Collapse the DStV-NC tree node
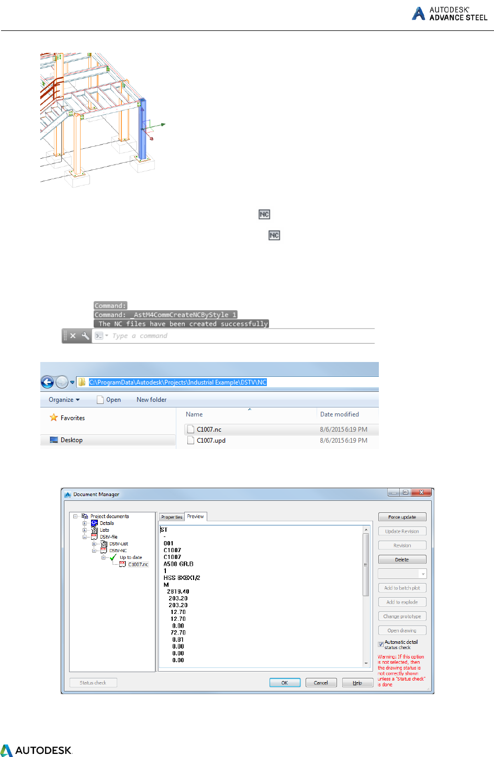 [x=94, y=551]
